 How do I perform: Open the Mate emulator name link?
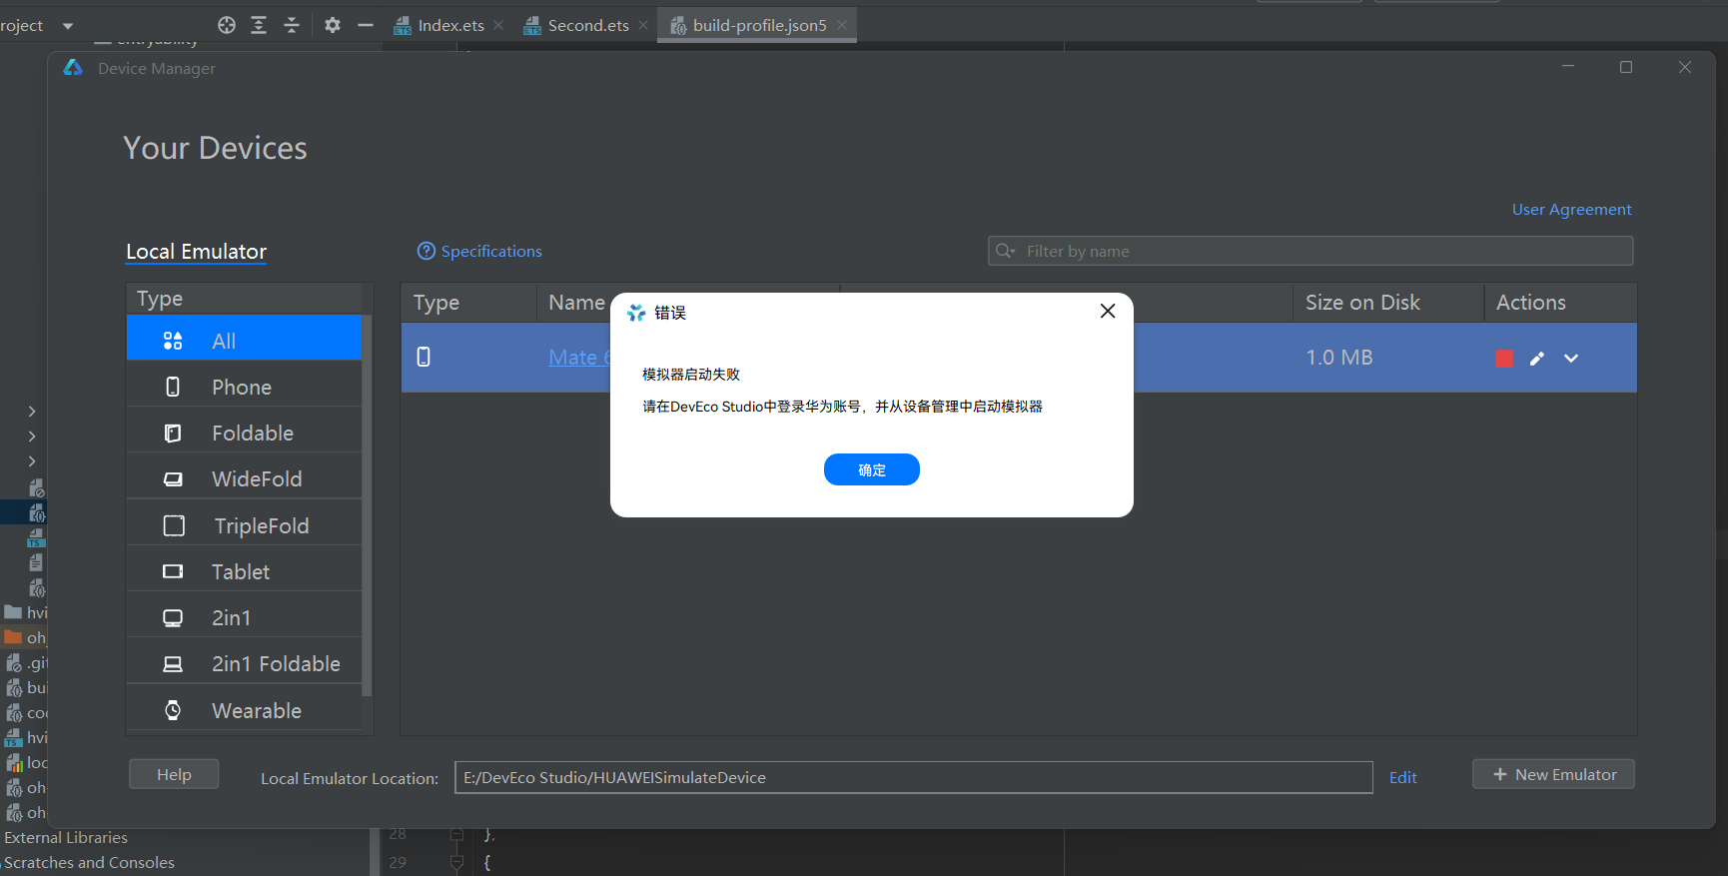(x=579, y=358)
